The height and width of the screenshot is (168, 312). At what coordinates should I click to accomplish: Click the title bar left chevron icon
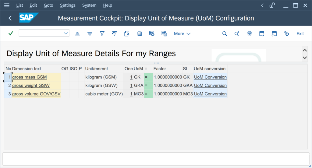click(x=262, y=5)
